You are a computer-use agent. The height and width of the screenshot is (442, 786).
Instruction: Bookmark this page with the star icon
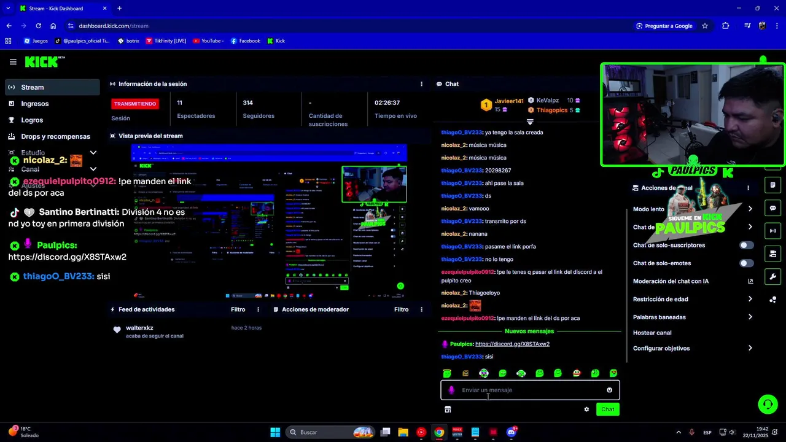click(705, 26)
